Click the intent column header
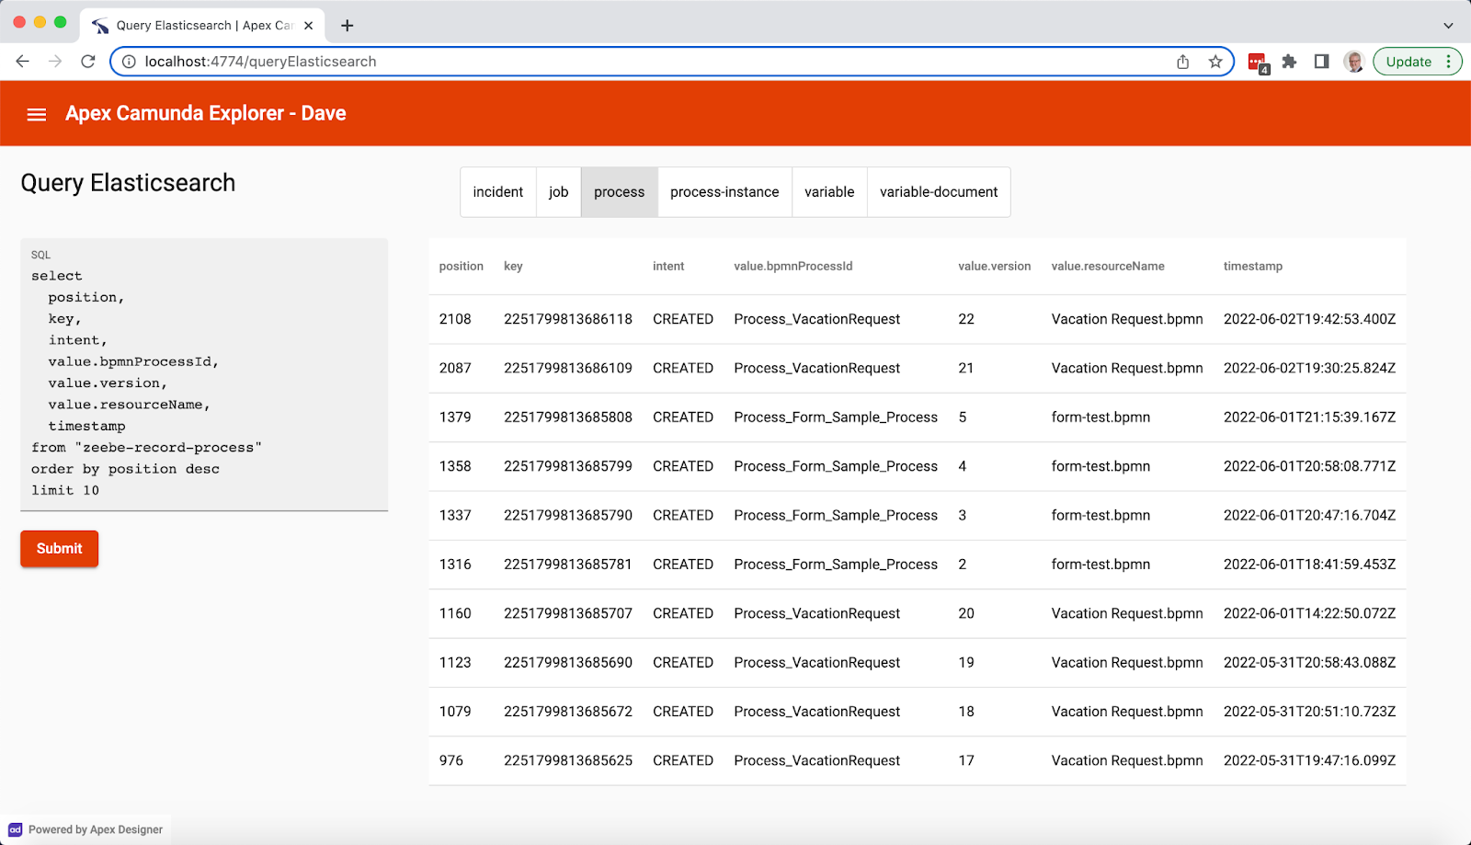This screenshot has height=845, width=1471. [x=668, y=267]
